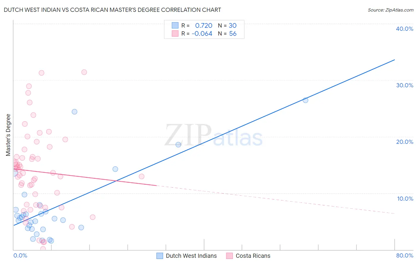This screenshot has width=417, height=264.
Task: Select the blue data point near 26% far right
Action: click(305, 100)
